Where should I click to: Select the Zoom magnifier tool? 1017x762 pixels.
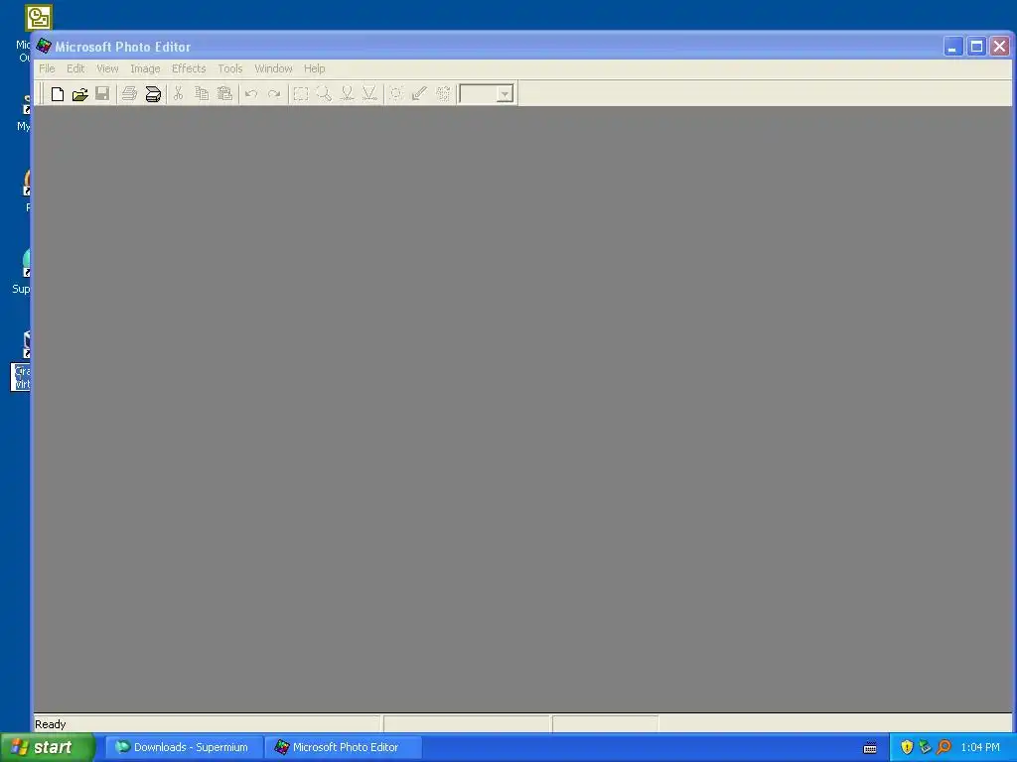pyautogui.click(x=324, y=94)
